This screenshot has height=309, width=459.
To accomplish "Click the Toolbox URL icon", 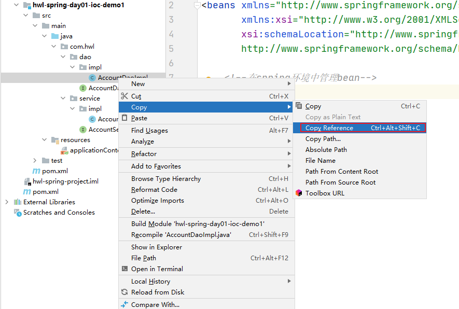I will click(x=299, y=193).
